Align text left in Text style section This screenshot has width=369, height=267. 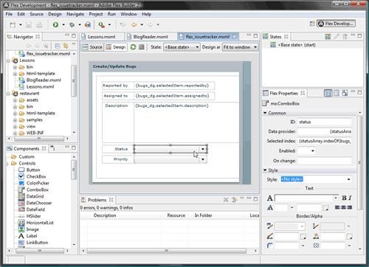coord(337,207)
